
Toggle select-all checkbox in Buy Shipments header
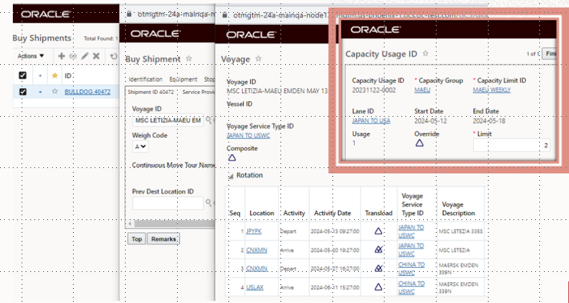[22, 76]
